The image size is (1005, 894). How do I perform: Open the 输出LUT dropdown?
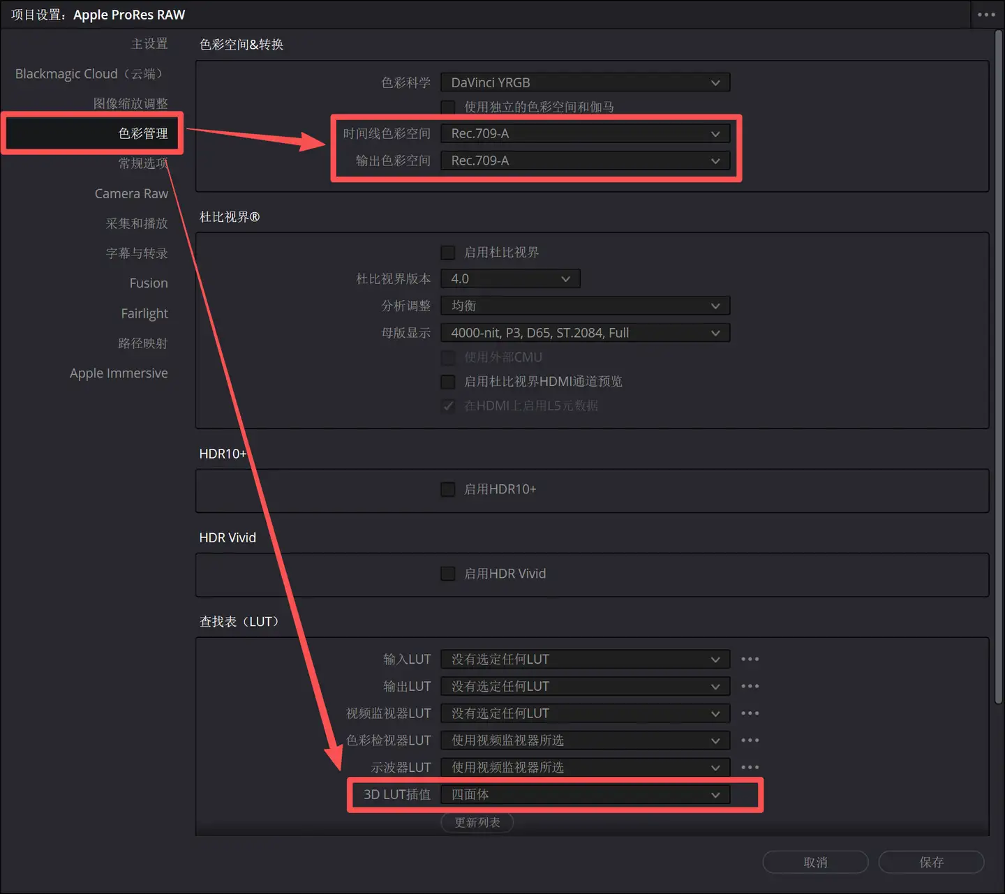tap(586, 686)
